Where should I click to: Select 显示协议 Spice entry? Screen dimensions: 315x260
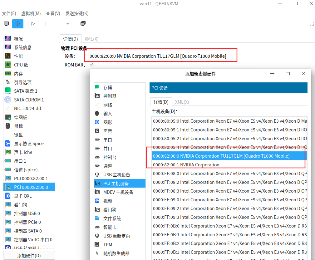tap(29, 144)
